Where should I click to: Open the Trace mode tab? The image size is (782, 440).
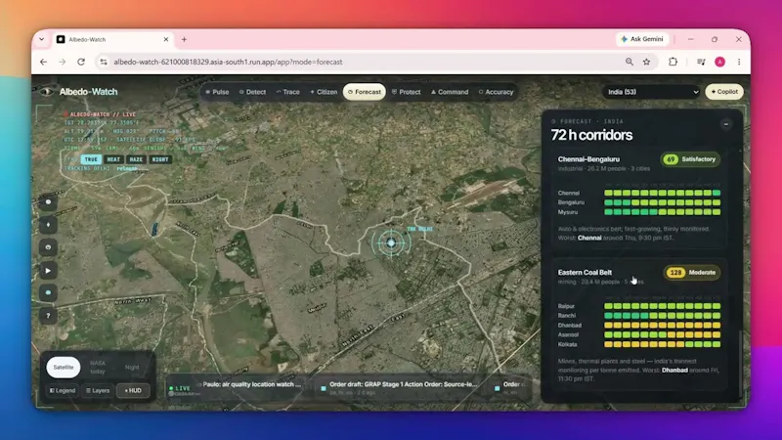click(288, 92)
